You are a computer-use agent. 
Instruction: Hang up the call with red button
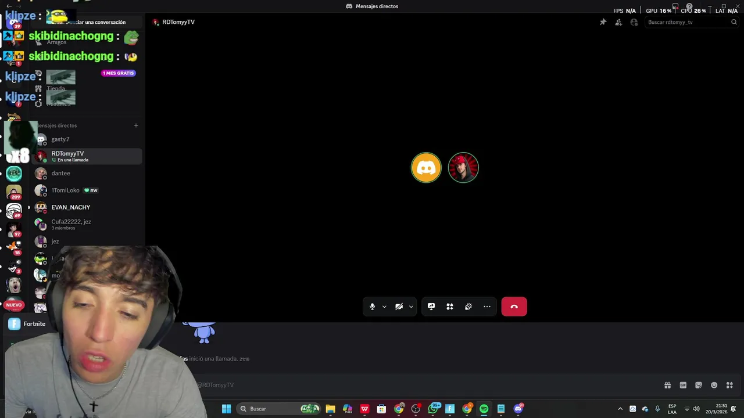point(514,307)
